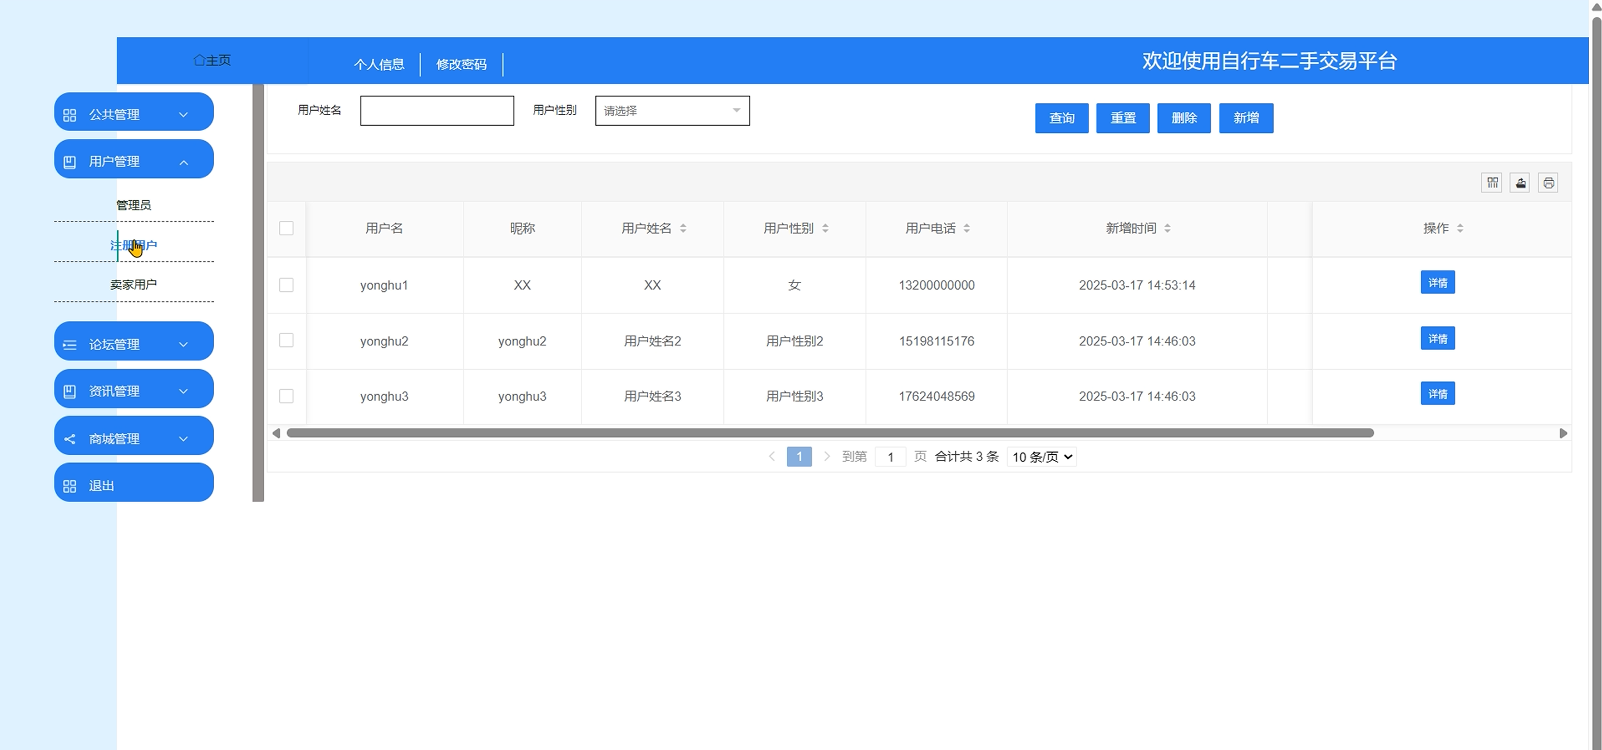Select the yonghu3 row checkbox

click(286, 396)
